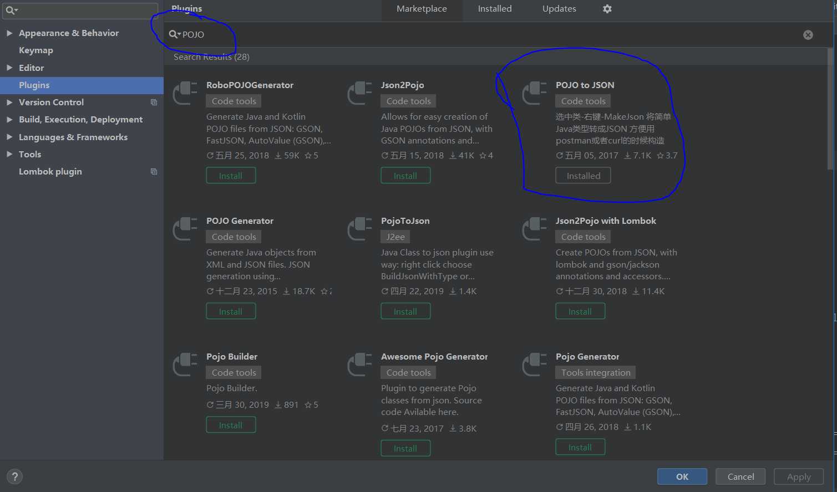Open the settings search options magnifier
The height and width of the screenshot is (492, 837).
12,10
